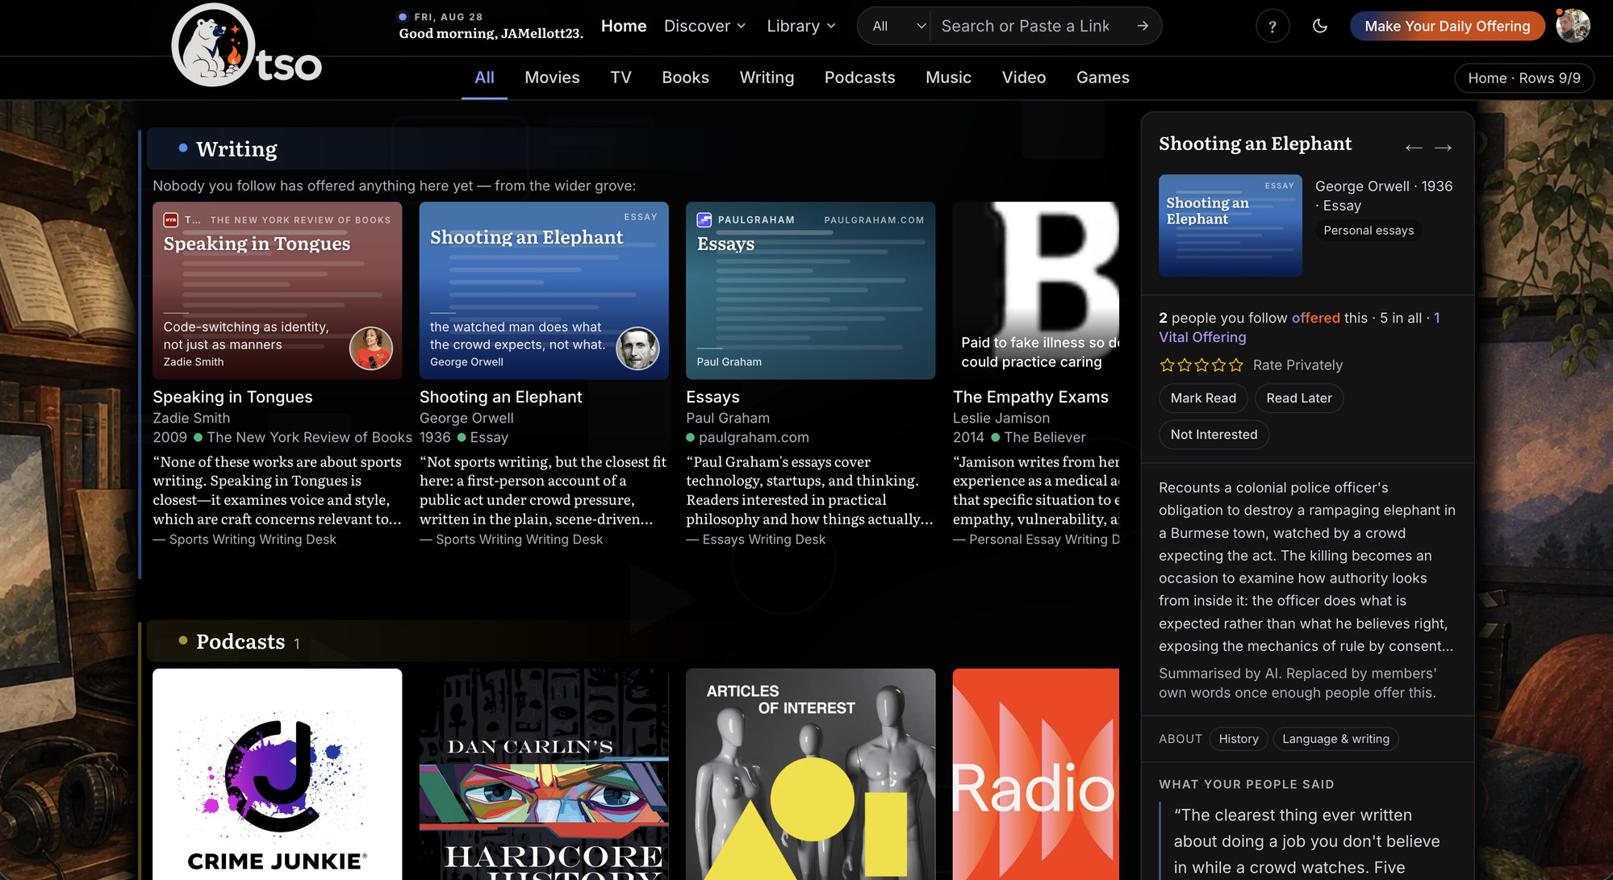The width and height of the screenshot is (1613, 880).
Task: Switch to the Music tab
Action: pos(948,77)
